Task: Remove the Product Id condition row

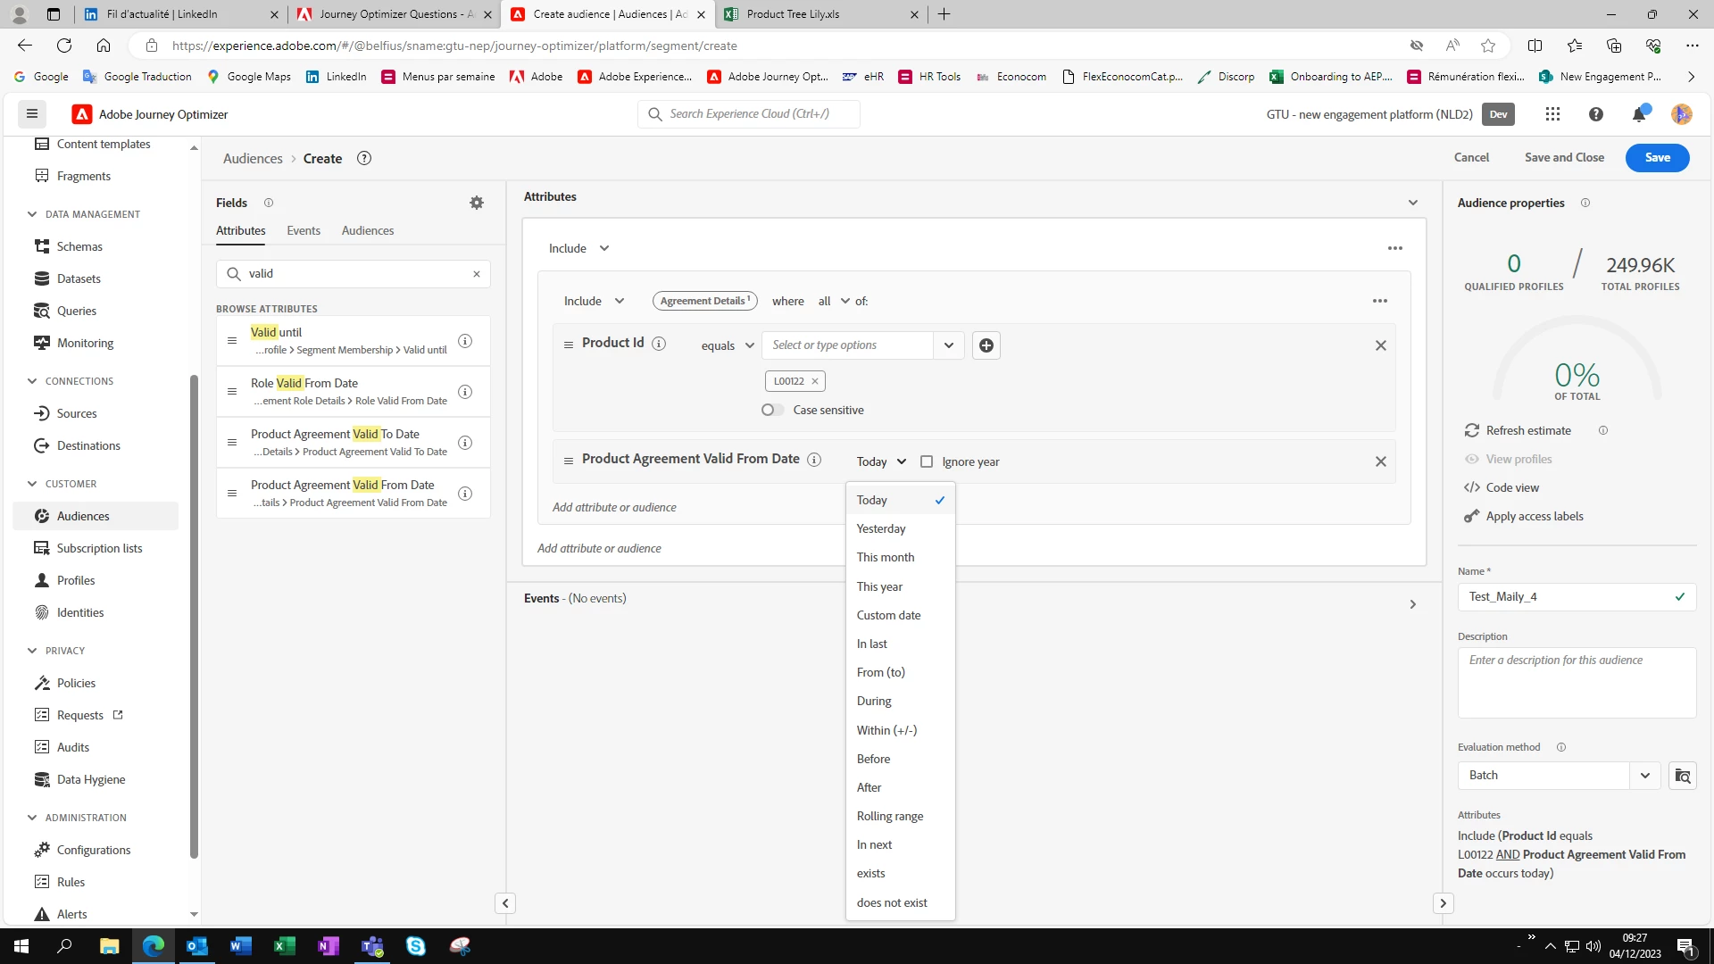Action: (x=1380, y=345)
